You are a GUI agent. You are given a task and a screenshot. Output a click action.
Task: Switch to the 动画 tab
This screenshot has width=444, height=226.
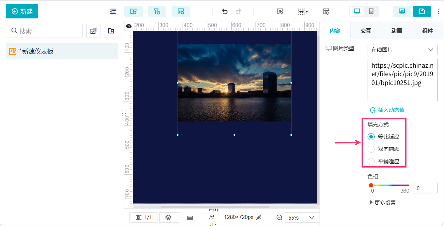pos(397,30)
